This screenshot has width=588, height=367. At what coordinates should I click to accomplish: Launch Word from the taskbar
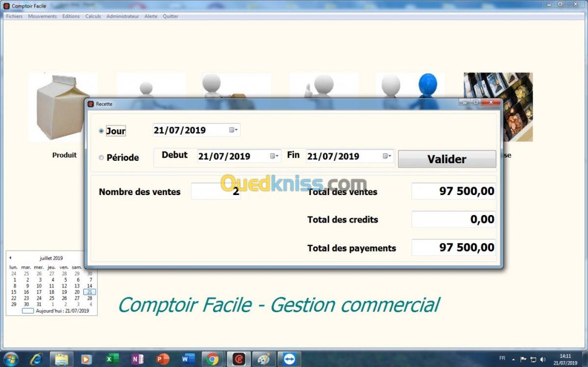[188, 359]
